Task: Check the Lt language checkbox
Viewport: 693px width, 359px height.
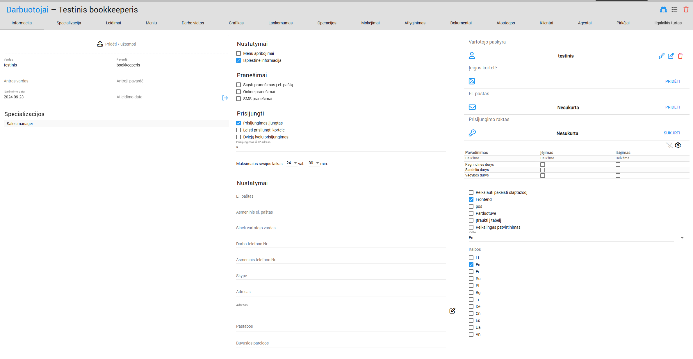Action: point(471,258)
